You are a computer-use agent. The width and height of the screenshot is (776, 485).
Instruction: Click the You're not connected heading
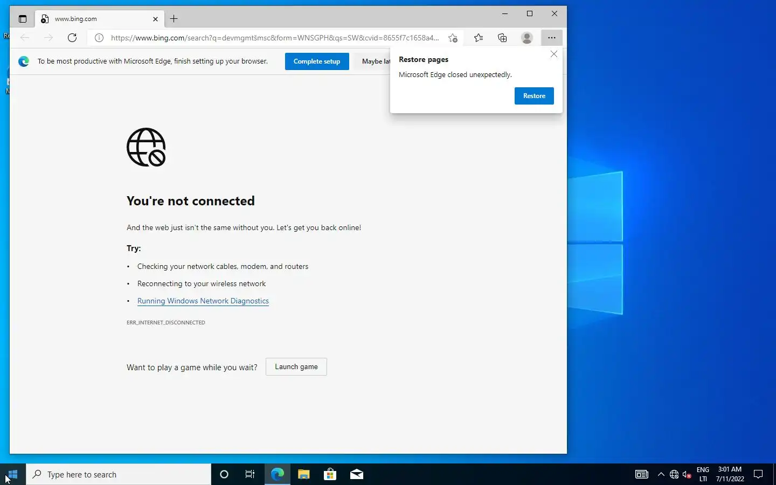click(x=191, y=201)
